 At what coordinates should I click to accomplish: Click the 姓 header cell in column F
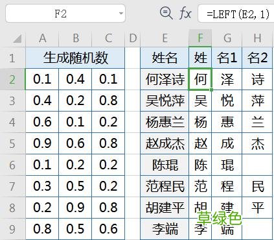[200, 58]
